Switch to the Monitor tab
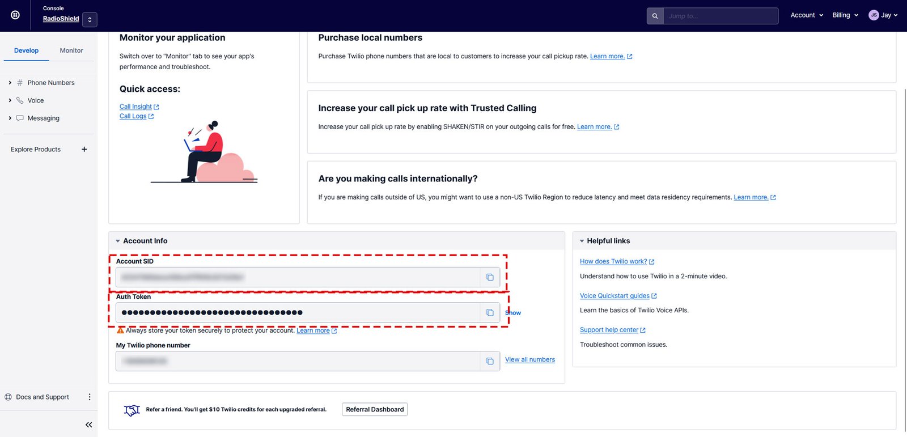 (x=71, y=50)
